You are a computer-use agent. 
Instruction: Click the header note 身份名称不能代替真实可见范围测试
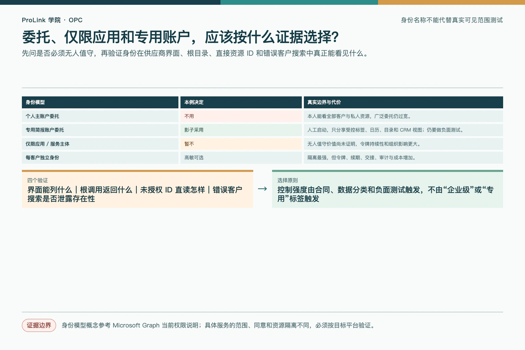tap(452, 20)
